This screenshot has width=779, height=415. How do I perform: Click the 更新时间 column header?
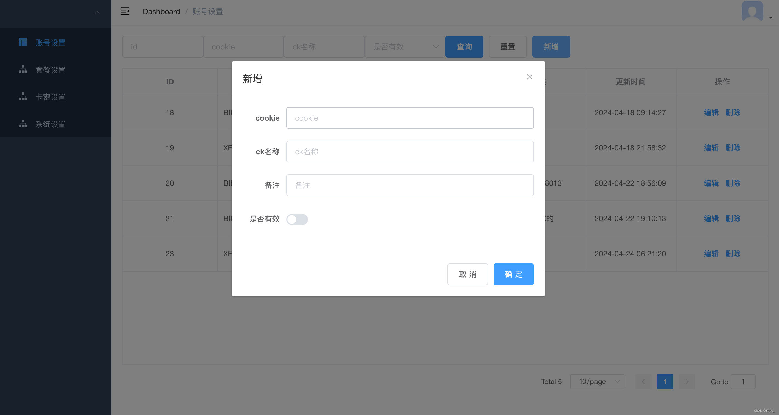(x=630, y=82)
